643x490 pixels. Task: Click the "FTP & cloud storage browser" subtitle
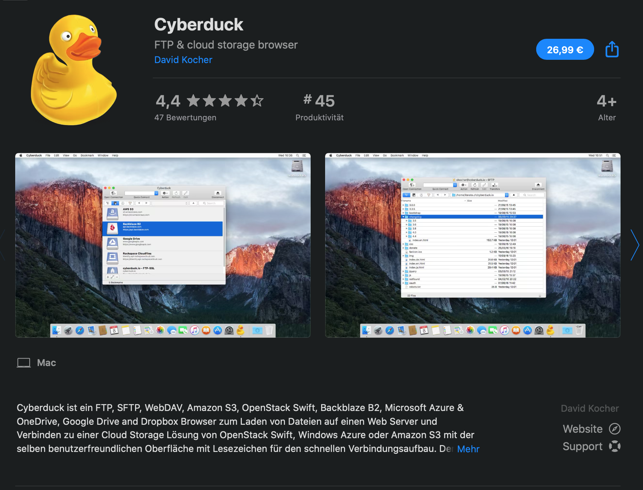pyautogui.click(x=226, y=45)
